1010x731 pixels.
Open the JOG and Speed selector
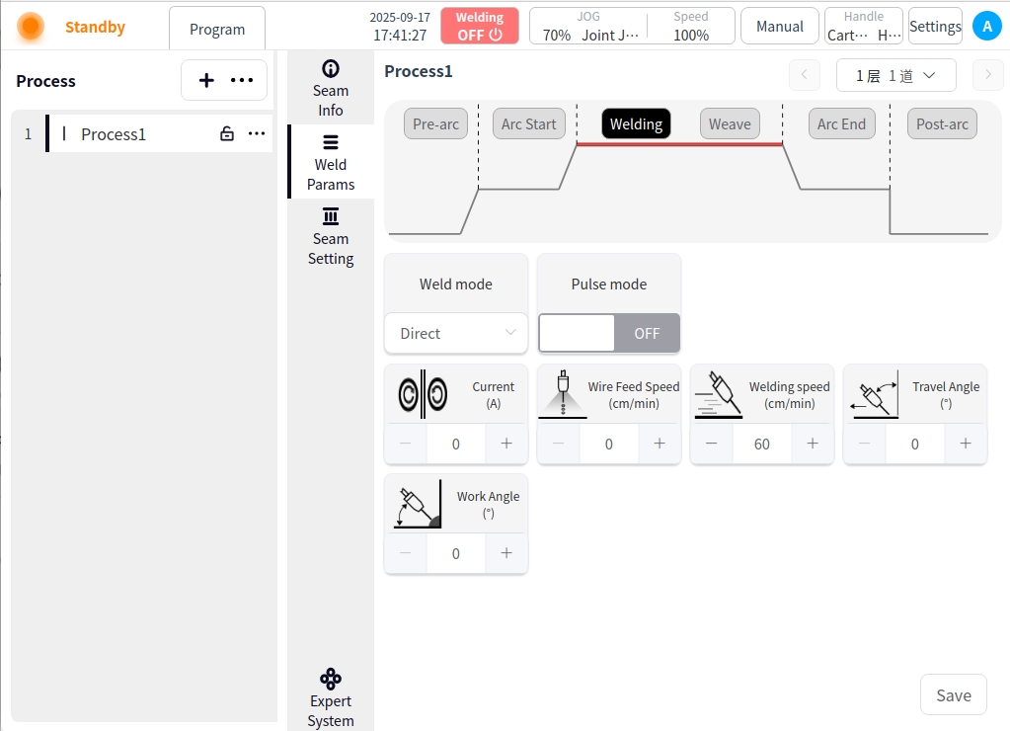tap(632, 27)
